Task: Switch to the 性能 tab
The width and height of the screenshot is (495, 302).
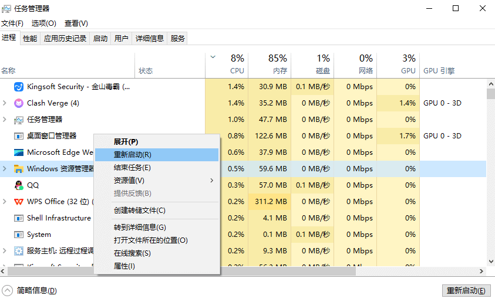Action: click(30, 39)
